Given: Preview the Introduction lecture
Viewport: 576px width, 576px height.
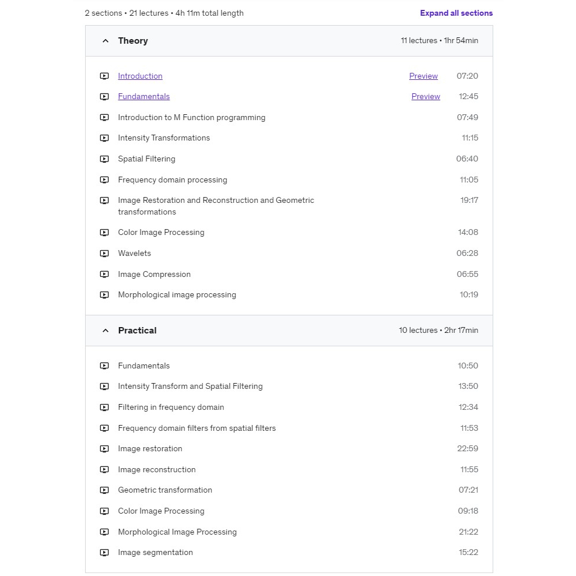Looking at the screenshot, I should click(x=423, y=76).
